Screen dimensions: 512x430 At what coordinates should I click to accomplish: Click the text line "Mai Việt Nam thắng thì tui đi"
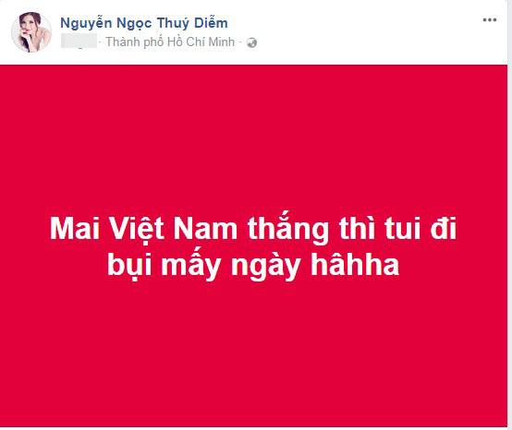pyautogui.click(x=253, y=228)
